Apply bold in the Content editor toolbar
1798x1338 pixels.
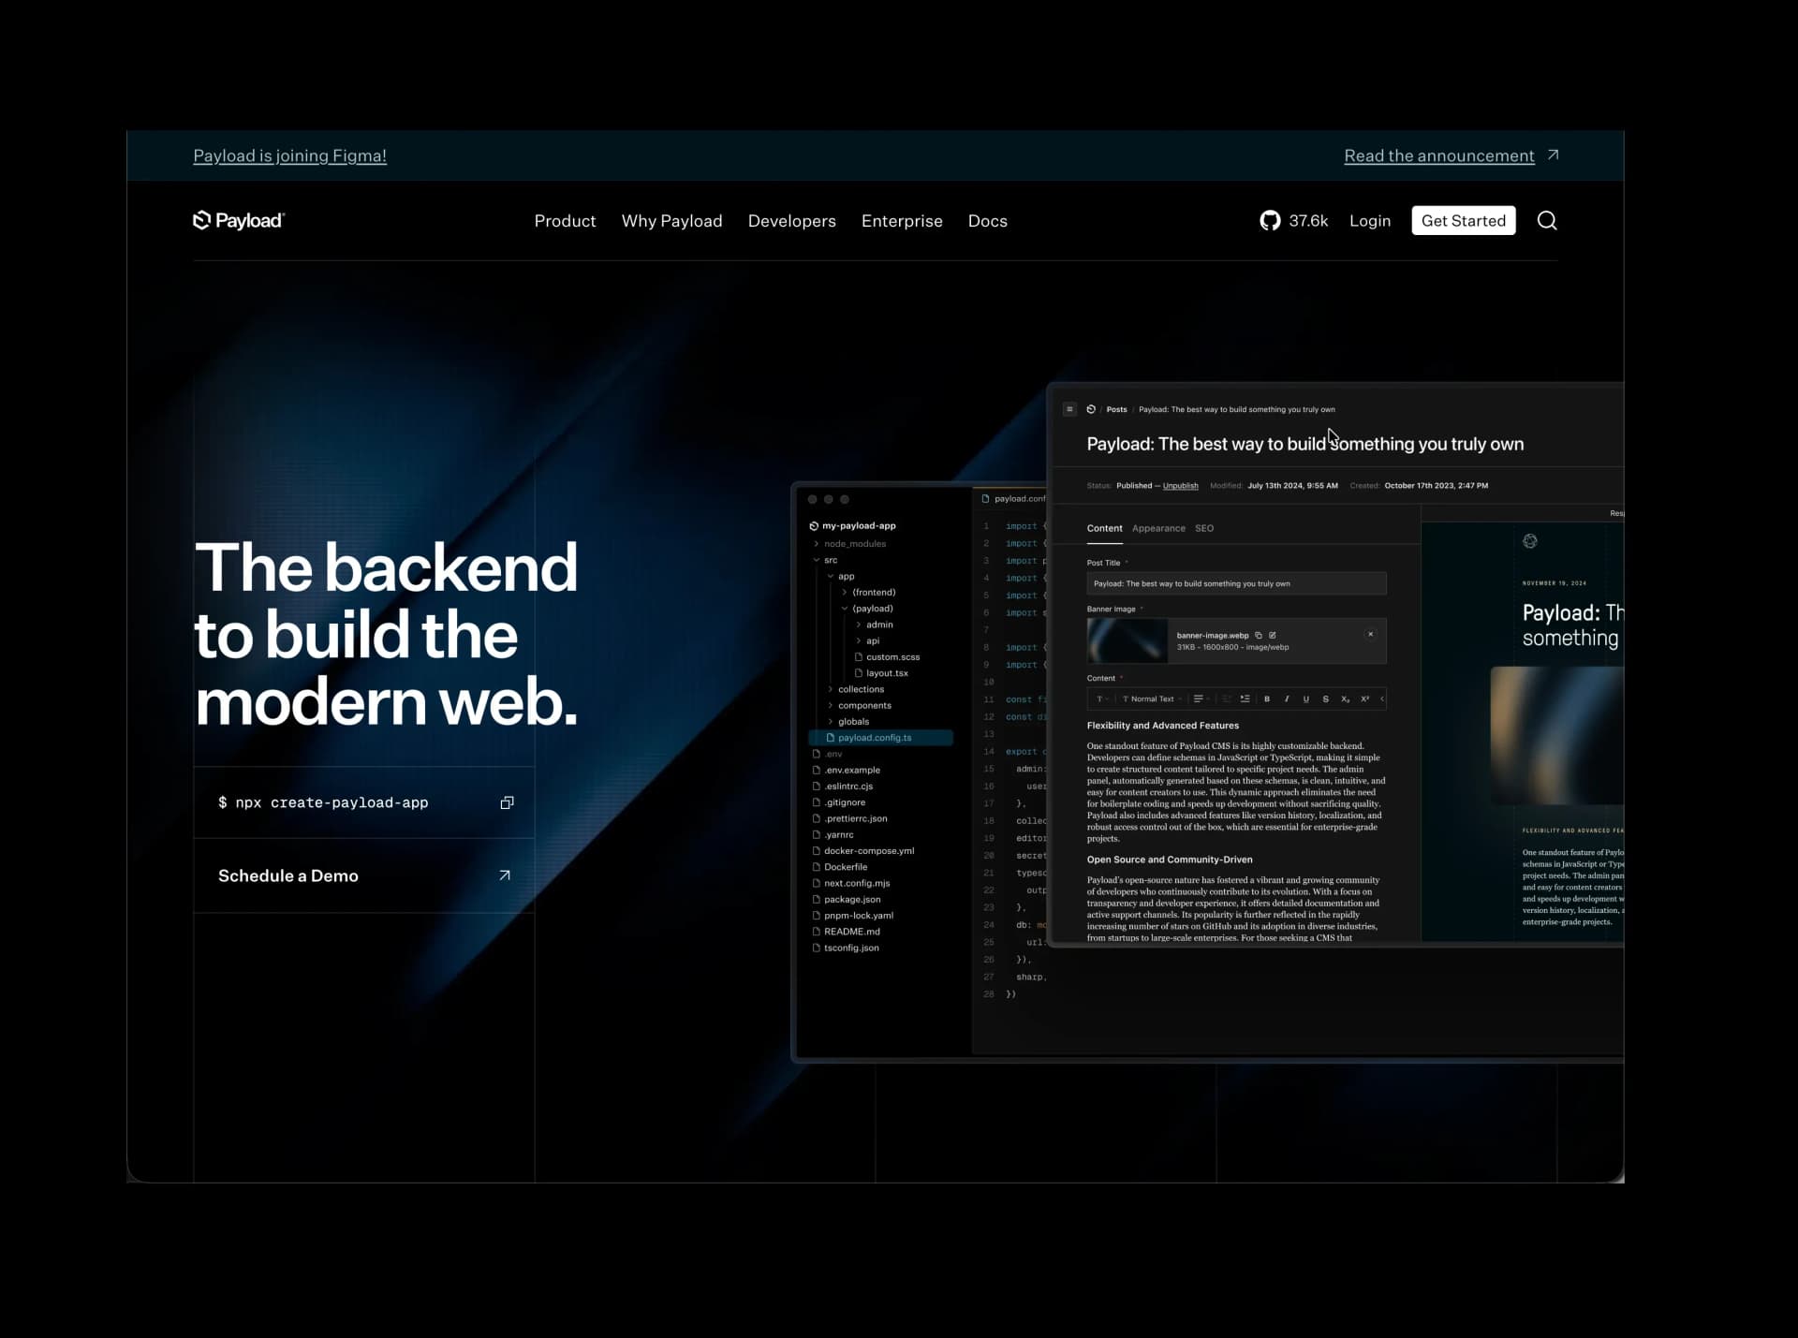1267,698
